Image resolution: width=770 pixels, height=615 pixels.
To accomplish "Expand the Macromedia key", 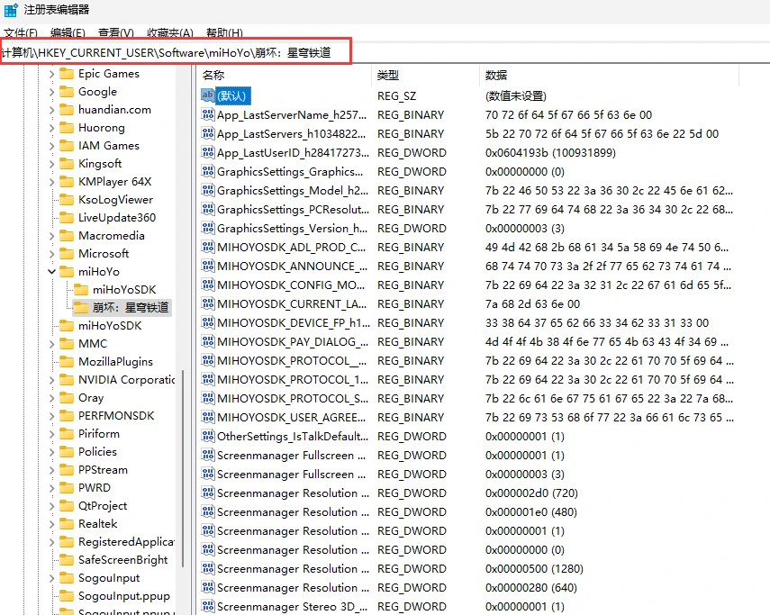I will pyautogui.click(x=51, y=236).
